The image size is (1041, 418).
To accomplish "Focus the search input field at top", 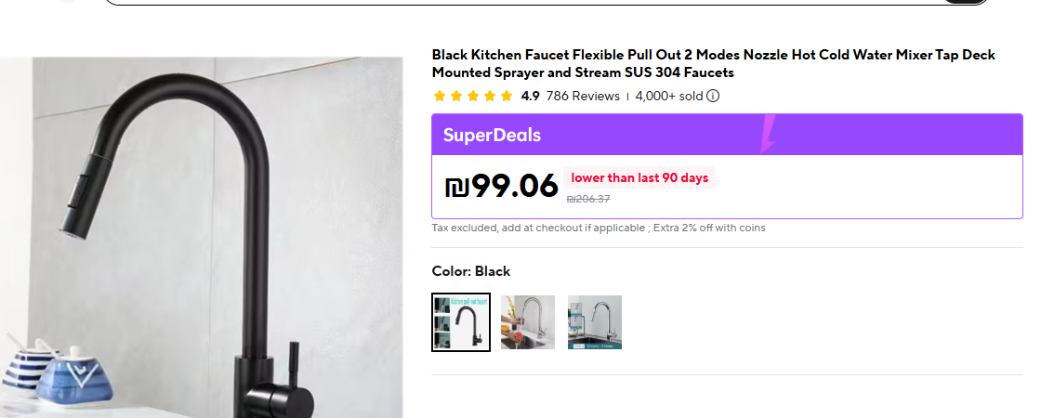I will (520, 2).
